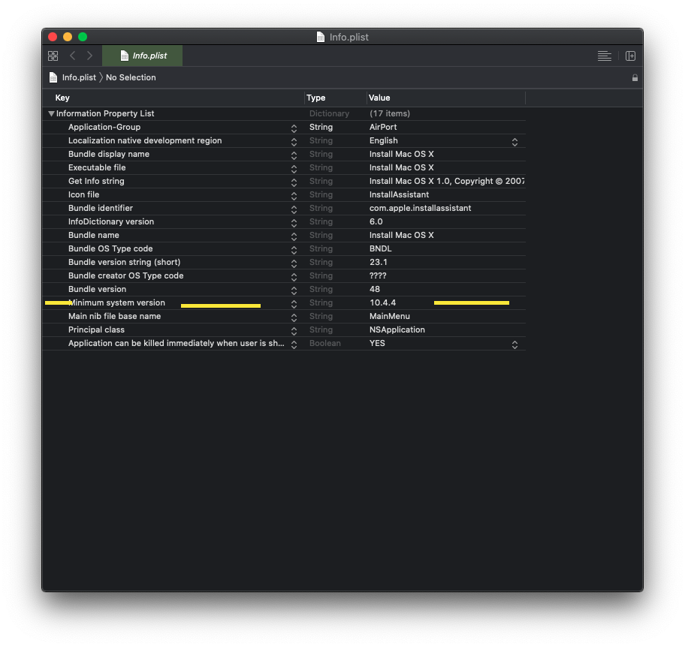
Task: Select the com.apple.installassistant value
Action: point(421,208)
